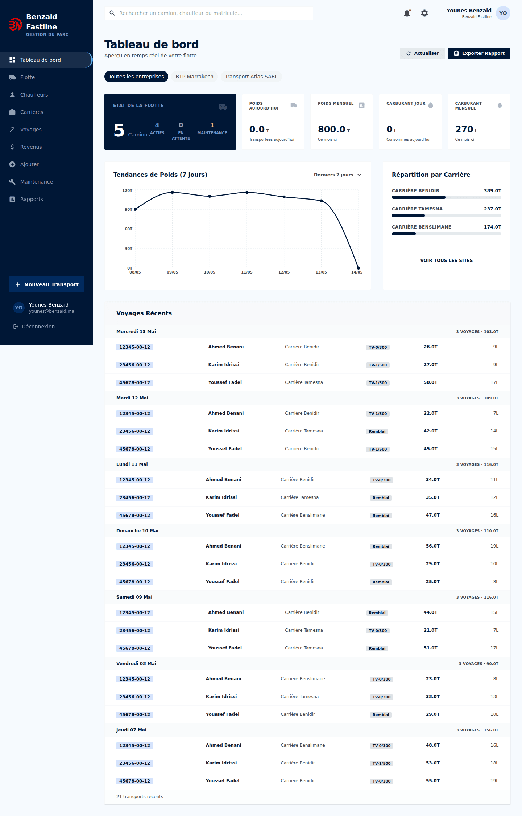This screenshot has height=816, width=522.
Task: Click Carrière Tamesna in the 21.0T row
Action: tap(304, 630)
